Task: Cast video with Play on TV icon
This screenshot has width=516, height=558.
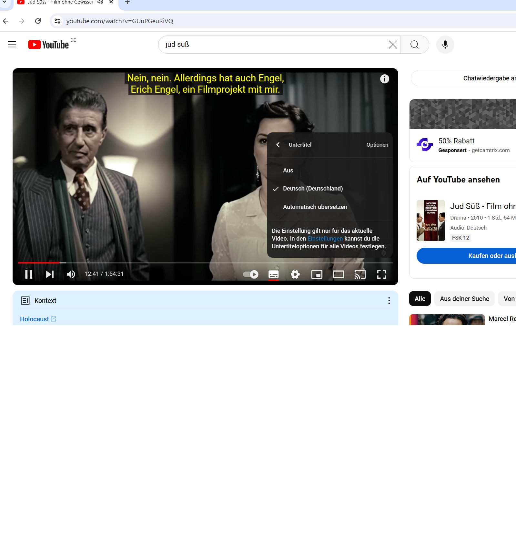Action: coord(360,274)
